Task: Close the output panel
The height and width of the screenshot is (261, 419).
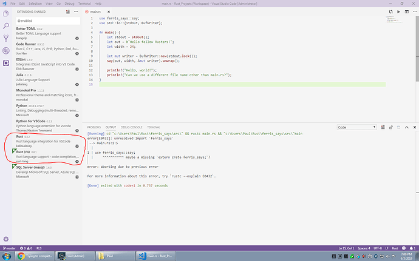Action: tap(415, 127)
